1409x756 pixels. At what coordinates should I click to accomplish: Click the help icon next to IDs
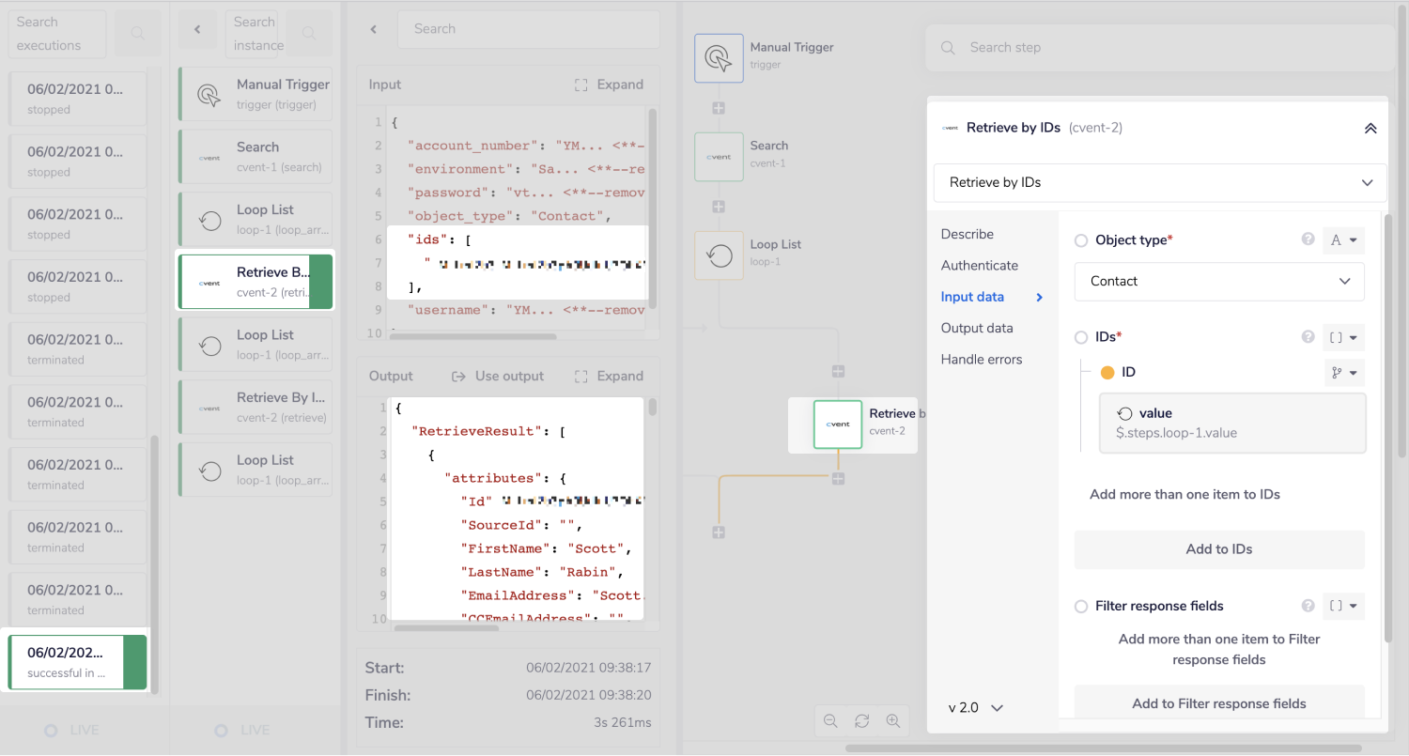coord(1308,336)
